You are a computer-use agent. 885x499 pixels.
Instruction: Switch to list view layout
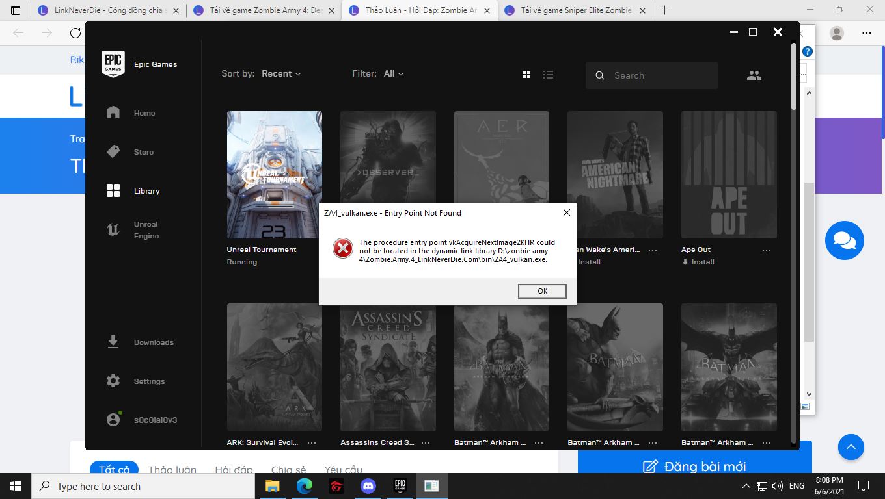[x=548, y=75]
